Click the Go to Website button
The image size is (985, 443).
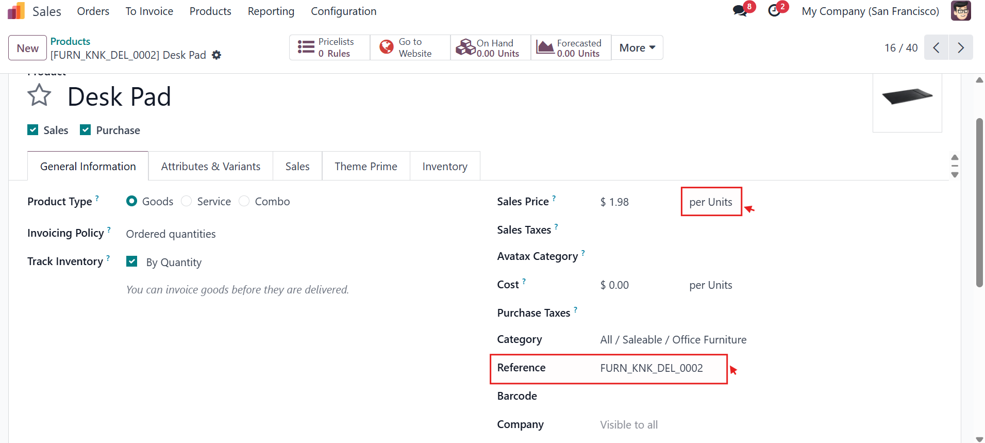410,47
